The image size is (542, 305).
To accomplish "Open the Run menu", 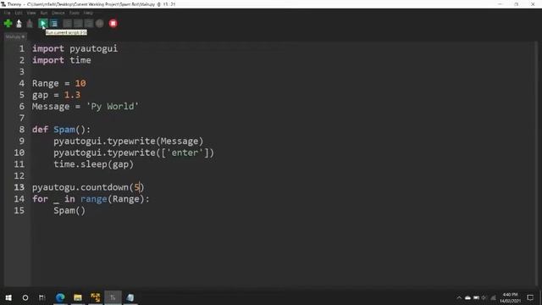I will pyautogui.click(x=44, y=13).
